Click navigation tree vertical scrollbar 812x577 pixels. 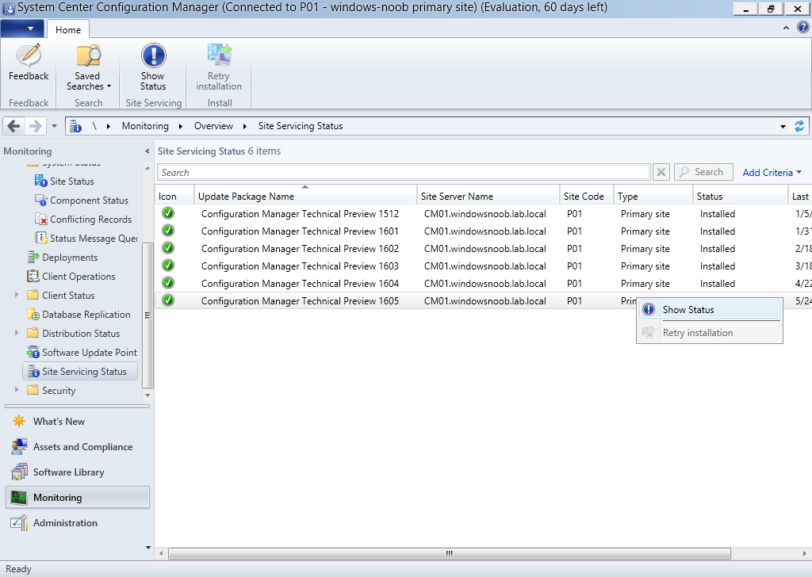point(147,315)
